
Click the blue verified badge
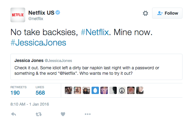[x=57, y=13]
